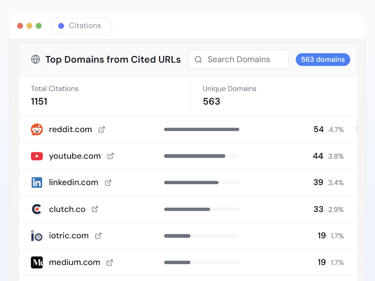The height and width of the screenshot is (281, 375).
Task: Click the clutch.co domain name
Action: (x=67, y=209)
